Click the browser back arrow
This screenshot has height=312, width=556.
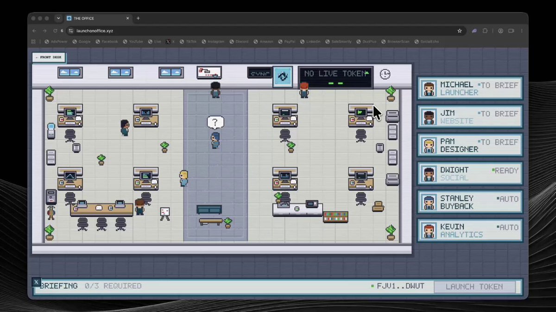pyautogui.click(x=34, y=31)
